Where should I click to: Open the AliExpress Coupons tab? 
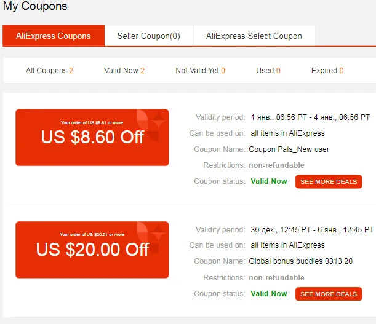tap(54, 36)
